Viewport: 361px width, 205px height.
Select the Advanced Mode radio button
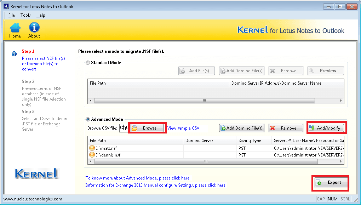click(88, 119)
